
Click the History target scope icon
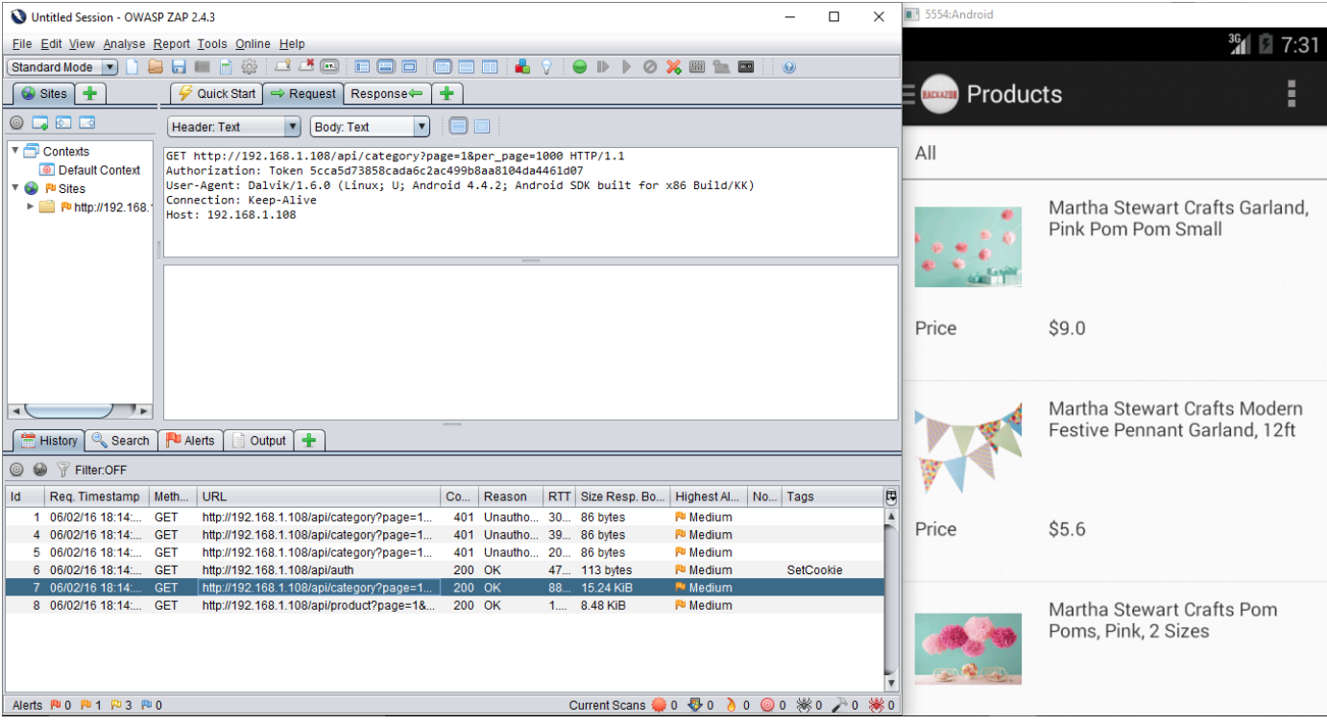[x=16, y=470]
